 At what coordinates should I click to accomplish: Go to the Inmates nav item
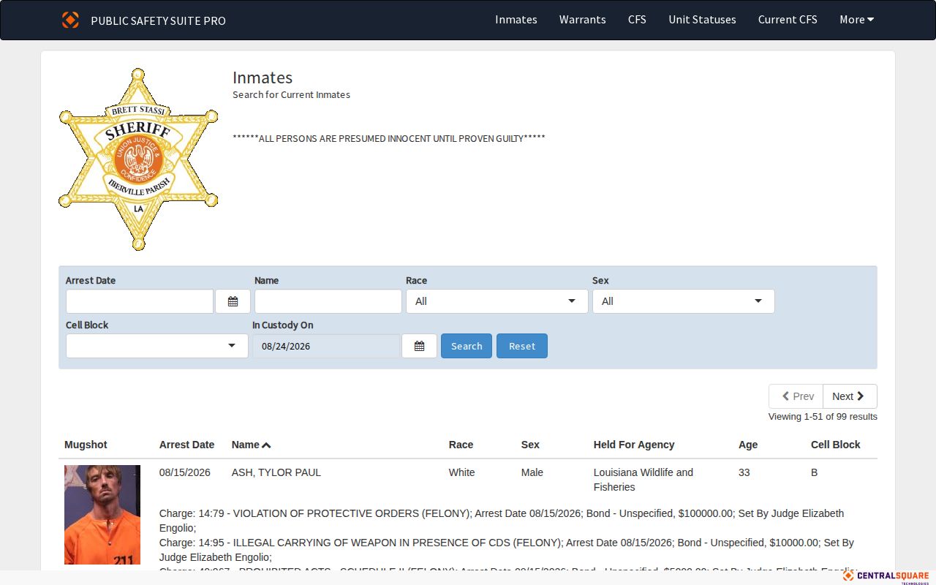pyautogui.click(x=516, y=20)
